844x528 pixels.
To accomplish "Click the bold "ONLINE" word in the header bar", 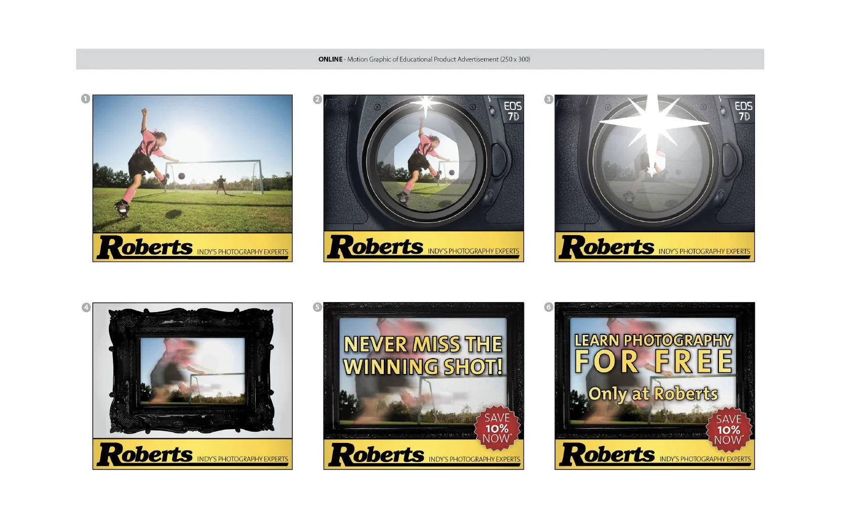I will [330, 59].
